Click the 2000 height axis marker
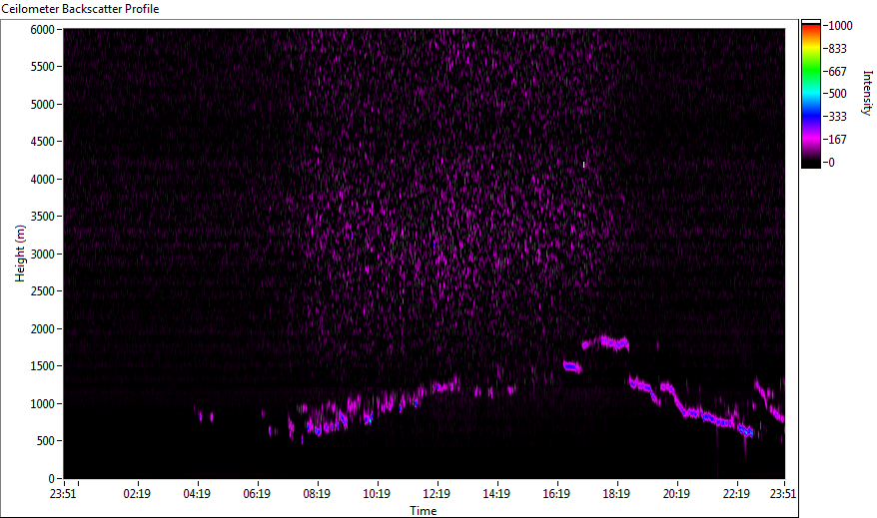Viewport: 877px width, 518px height. coord(43,328)
